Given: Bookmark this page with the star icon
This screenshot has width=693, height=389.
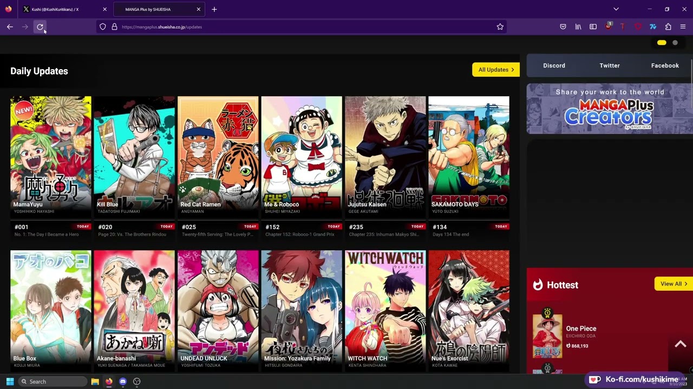Looking at the screenshot, I should 500,26.
